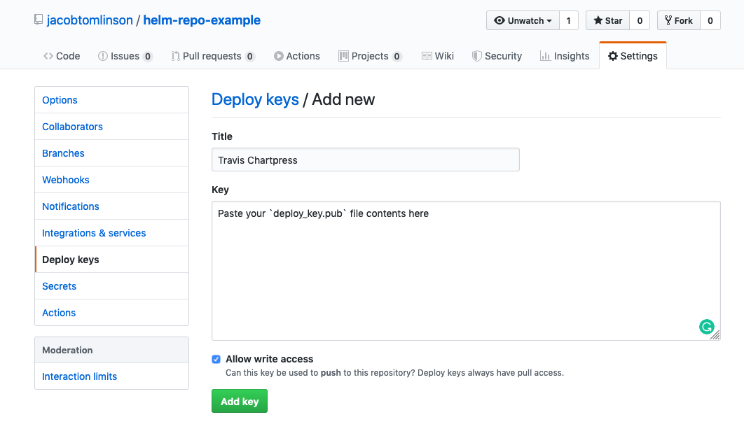Click the Grammarly icon in the Key textarea
The height and width of the screenshot is (431, 744).
point(707,327)
